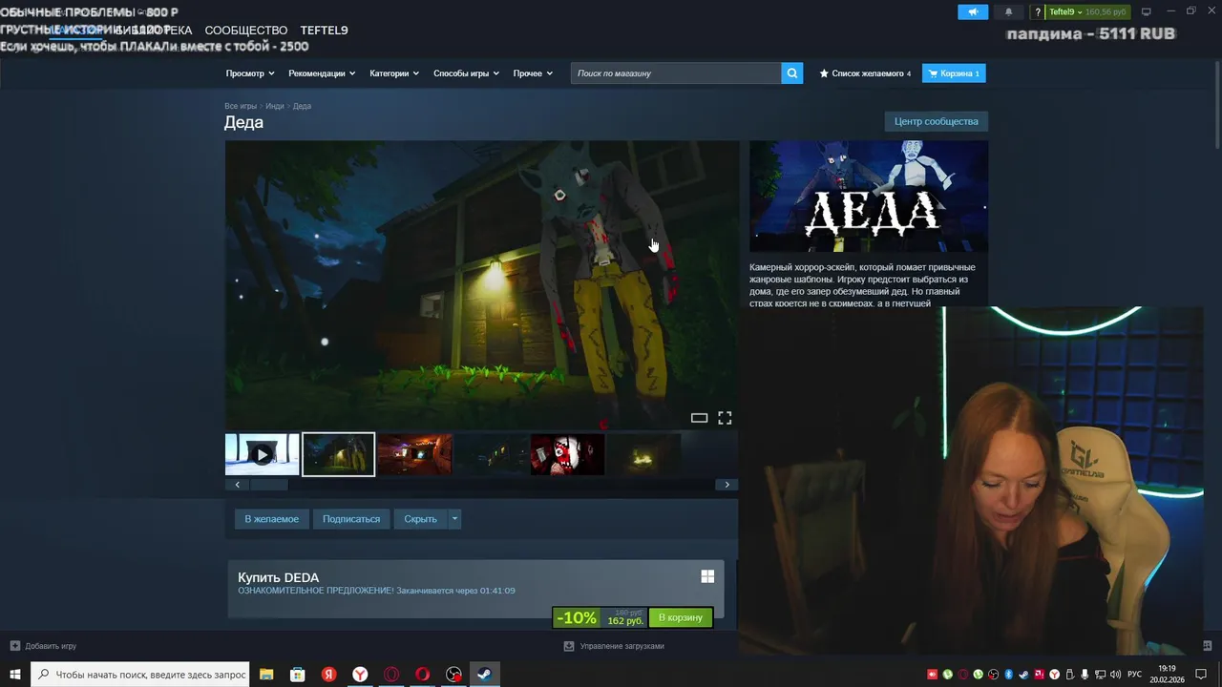Click В корзину add-to-cart button
Image resolution: width=1222 pixels, height=687 pixels.
[x=681, y=617]
